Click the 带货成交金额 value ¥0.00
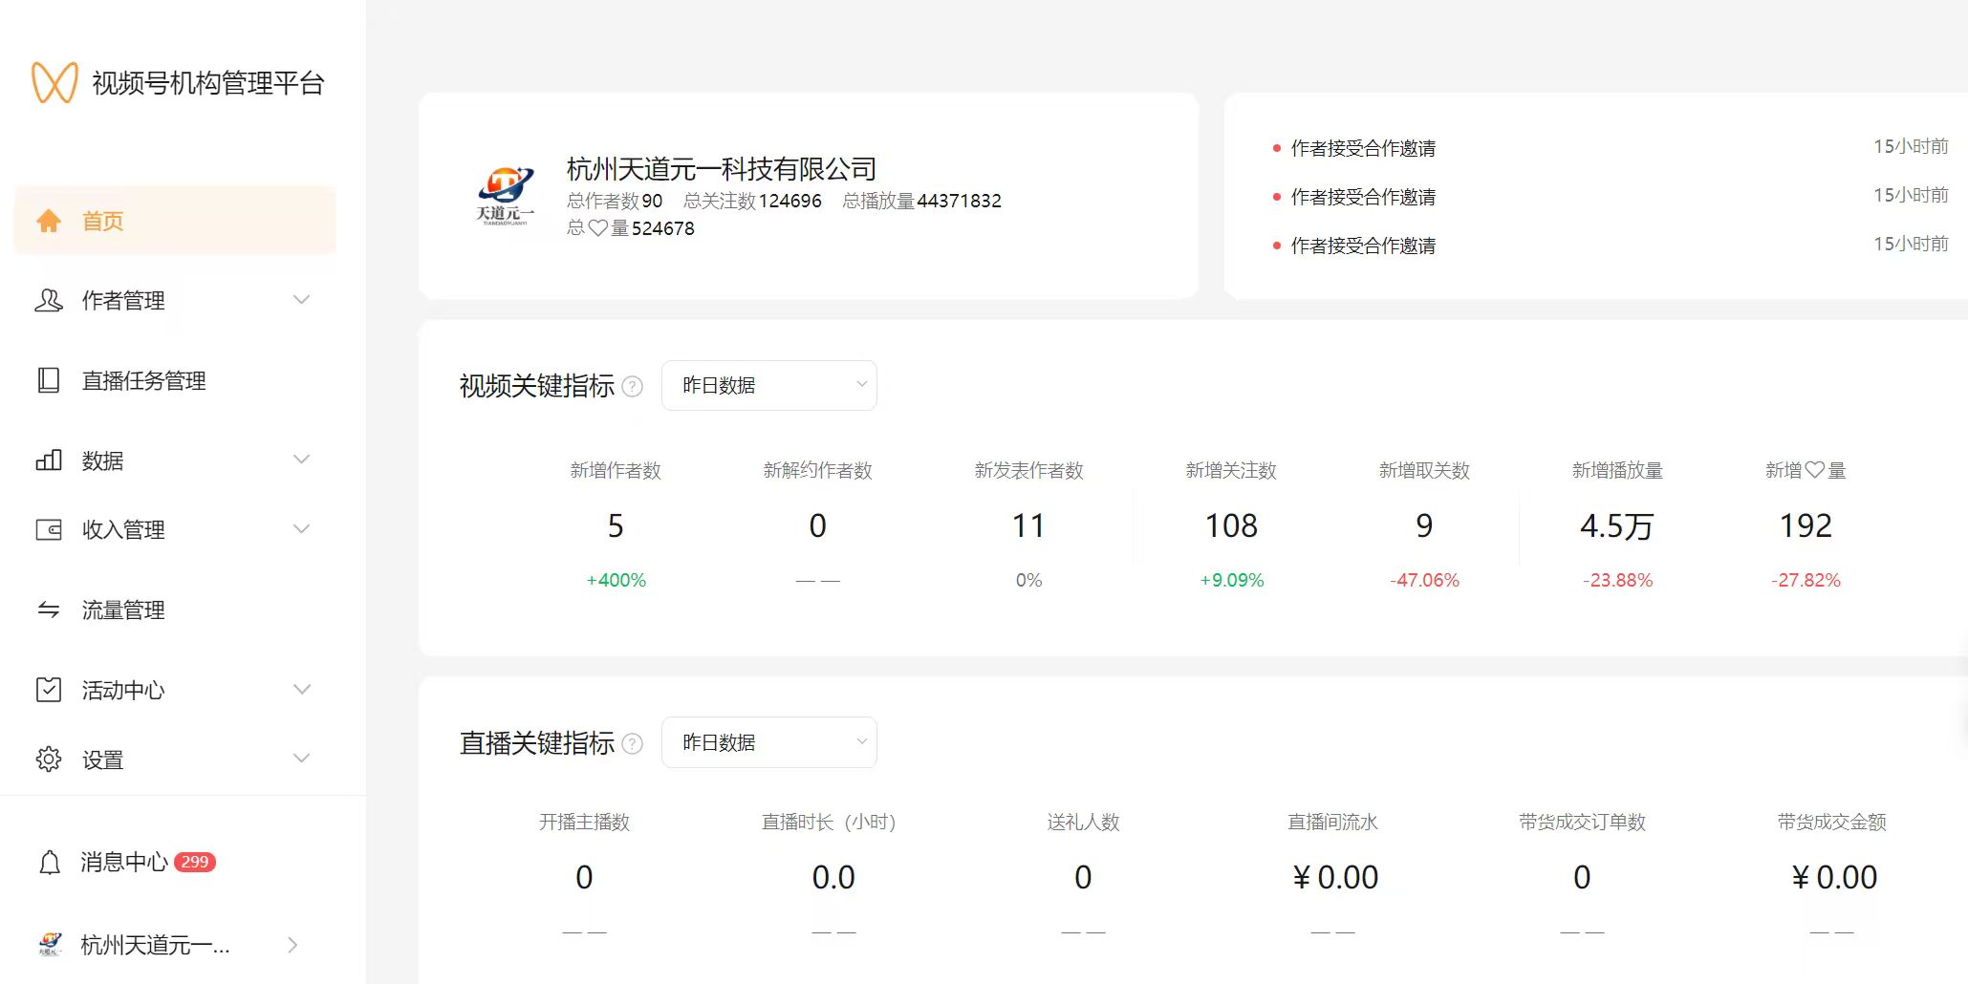Image resolution: width=1968 pixels, height=984 pixels. [x=1833, y=877]
